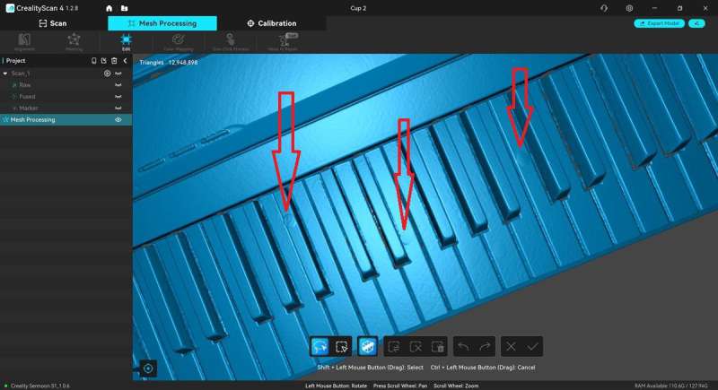Collapse the Scan_1 tree node
Image resolution: width=718 pixels, height=390 pixels.
[x=5, y=73]
